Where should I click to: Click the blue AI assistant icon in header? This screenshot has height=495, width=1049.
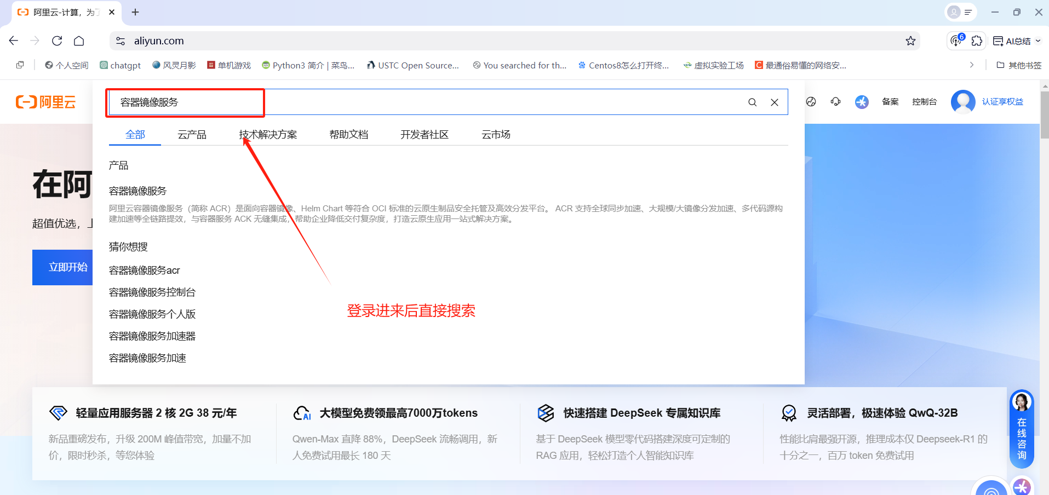pyautogui.click(x=862, y=102)
